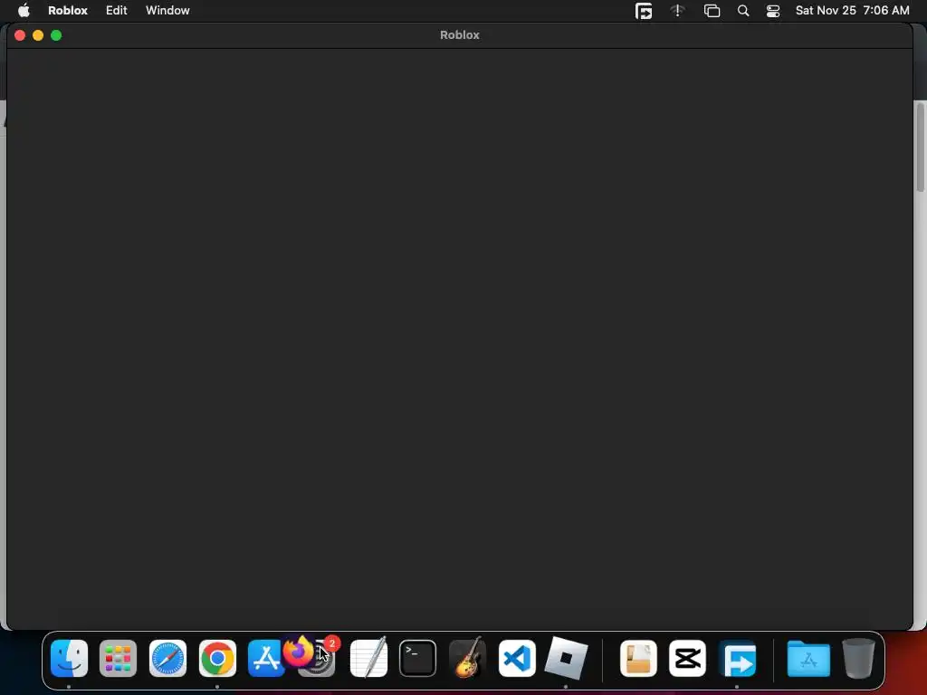Launch Terminal from the dock
Screen dimensions: 927x695
tap(418, 659)
